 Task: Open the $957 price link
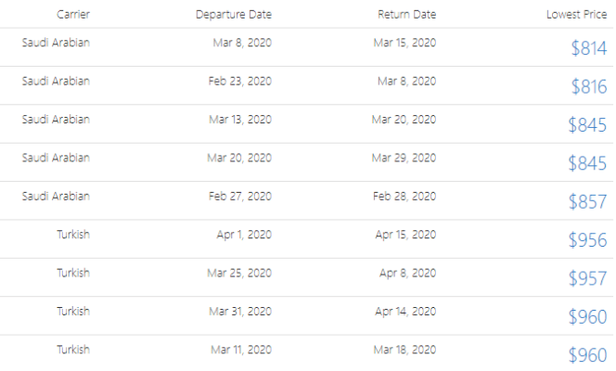tap(588, 278)
